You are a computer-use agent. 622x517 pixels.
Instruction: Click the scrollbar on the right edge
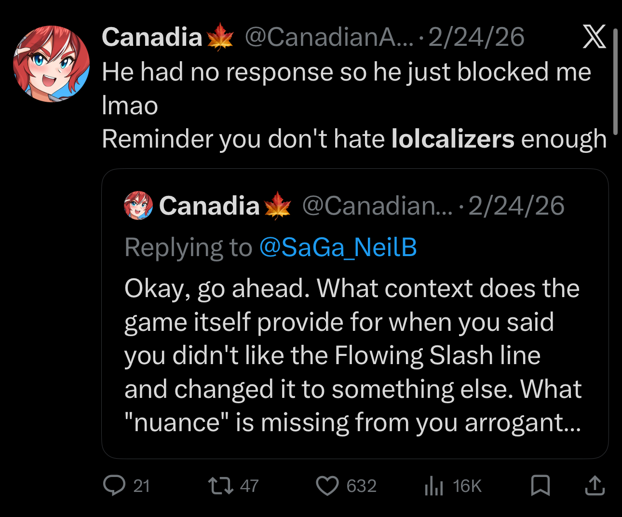(615, 82)
